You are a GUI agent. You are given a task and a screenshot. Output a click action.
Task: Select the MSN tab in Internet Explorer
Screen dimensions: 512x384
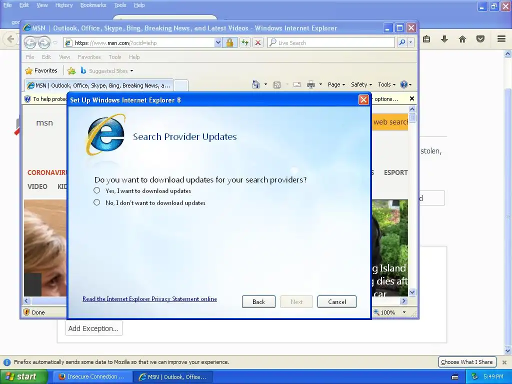[x=99, y=85]
